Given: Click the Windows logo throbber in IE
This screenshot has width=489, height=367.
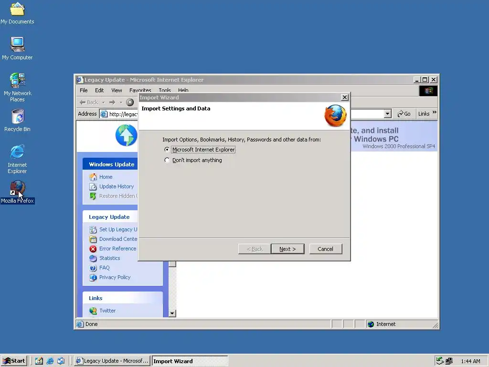Looking at the screenshot, I should pyautogui.click(x=428, y=91).
